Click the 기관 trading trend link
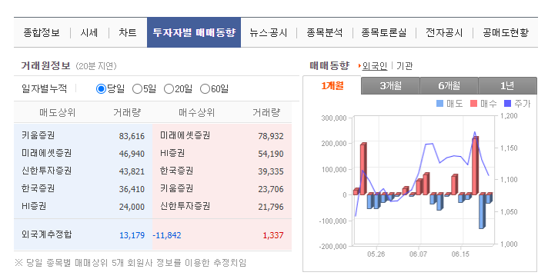Image resolution: width=548 pixels, height=279 pixels. click(404, 65)
